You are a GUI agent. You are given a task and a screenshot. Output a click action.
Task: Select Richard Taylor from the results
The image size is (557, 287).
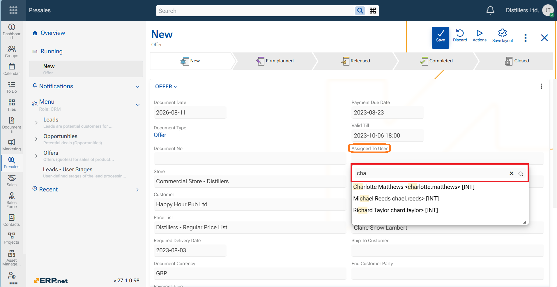click(395, 210)
